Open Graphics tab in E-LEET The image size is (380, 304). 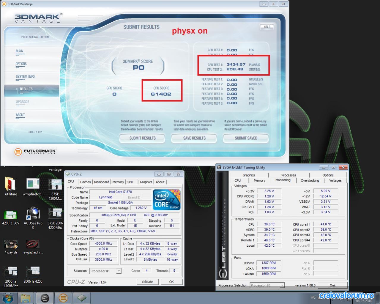click(x=249, y=175)
